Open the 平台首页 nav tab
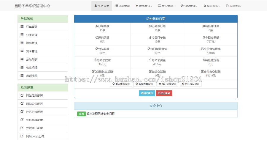Image resolution: width=267 pixels, height=157 pixels. click(x=102, y=6)
